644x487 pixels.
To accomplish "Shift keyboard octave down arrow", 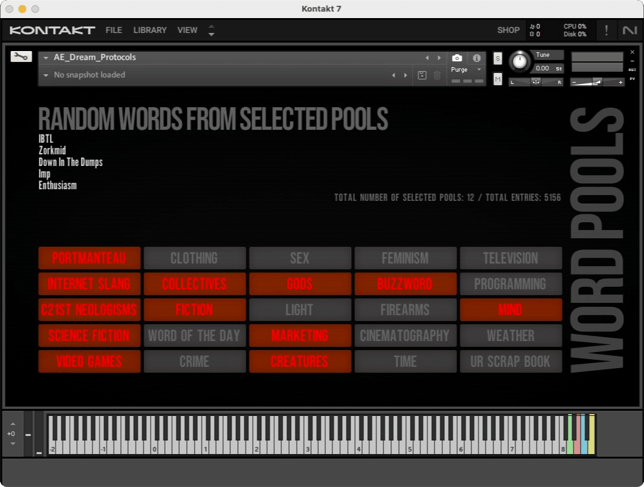I will pos(13,444).
